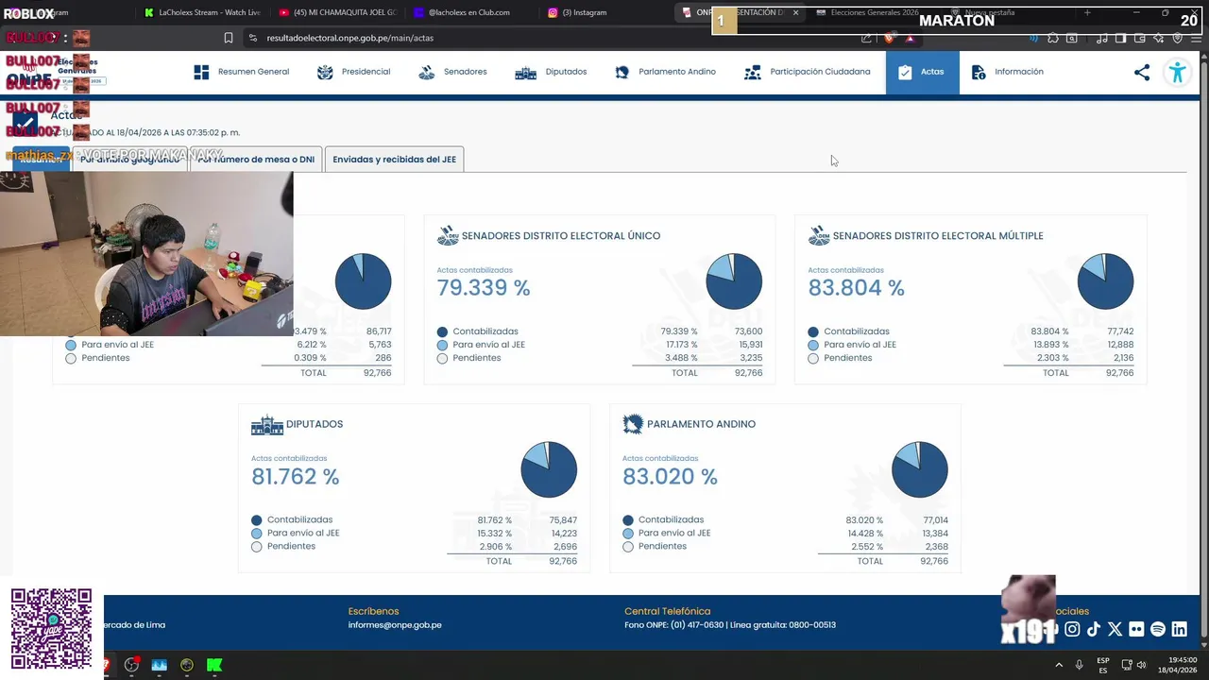Screen dimensions: 1209x680
Task: Go to the Diputados section
Action: 551,72
